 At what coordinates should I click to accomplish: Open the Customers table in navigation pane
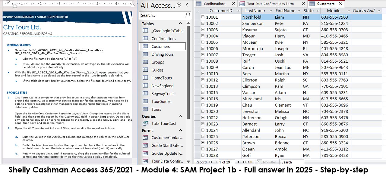pos(162,46)
